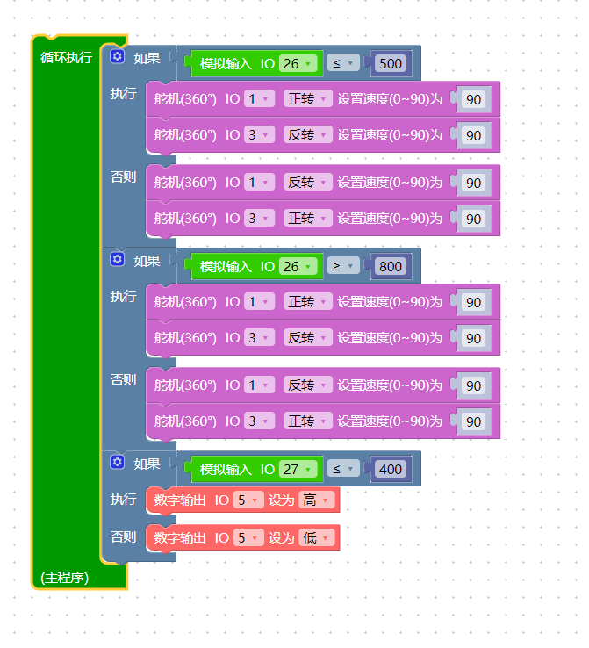Image resolution: width=589 pixels, height=648 pixels.
Task: Open 正转 dropdown in ≥800 block's 否则 section
Action: click(308, 421)
